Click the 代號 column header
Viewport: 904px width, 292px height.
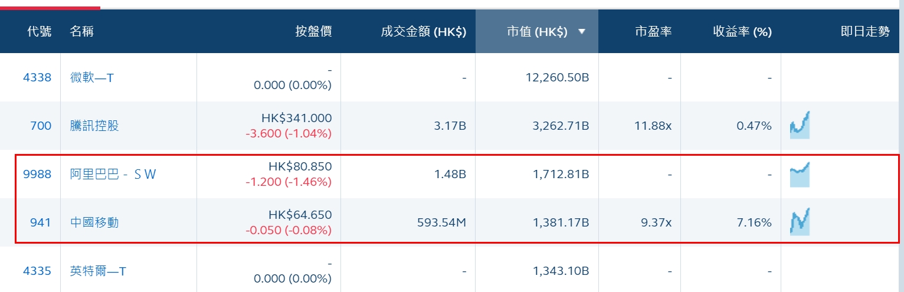40,32
